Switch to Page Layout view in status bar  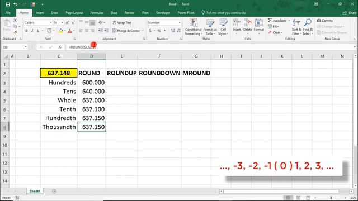[298, 198]
